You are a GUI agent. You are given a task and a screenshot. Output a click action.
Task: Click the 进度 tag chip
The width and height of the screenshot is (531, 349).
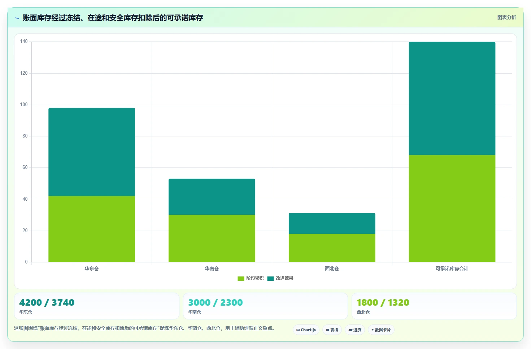[355, 330]
